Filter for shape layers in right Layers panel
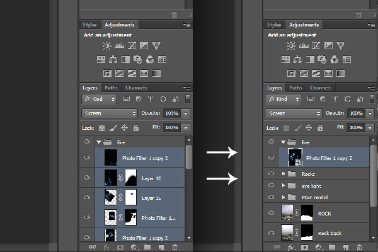Image resolution: width=378 pixels, height=252 pixels. [x=347, y=99]
